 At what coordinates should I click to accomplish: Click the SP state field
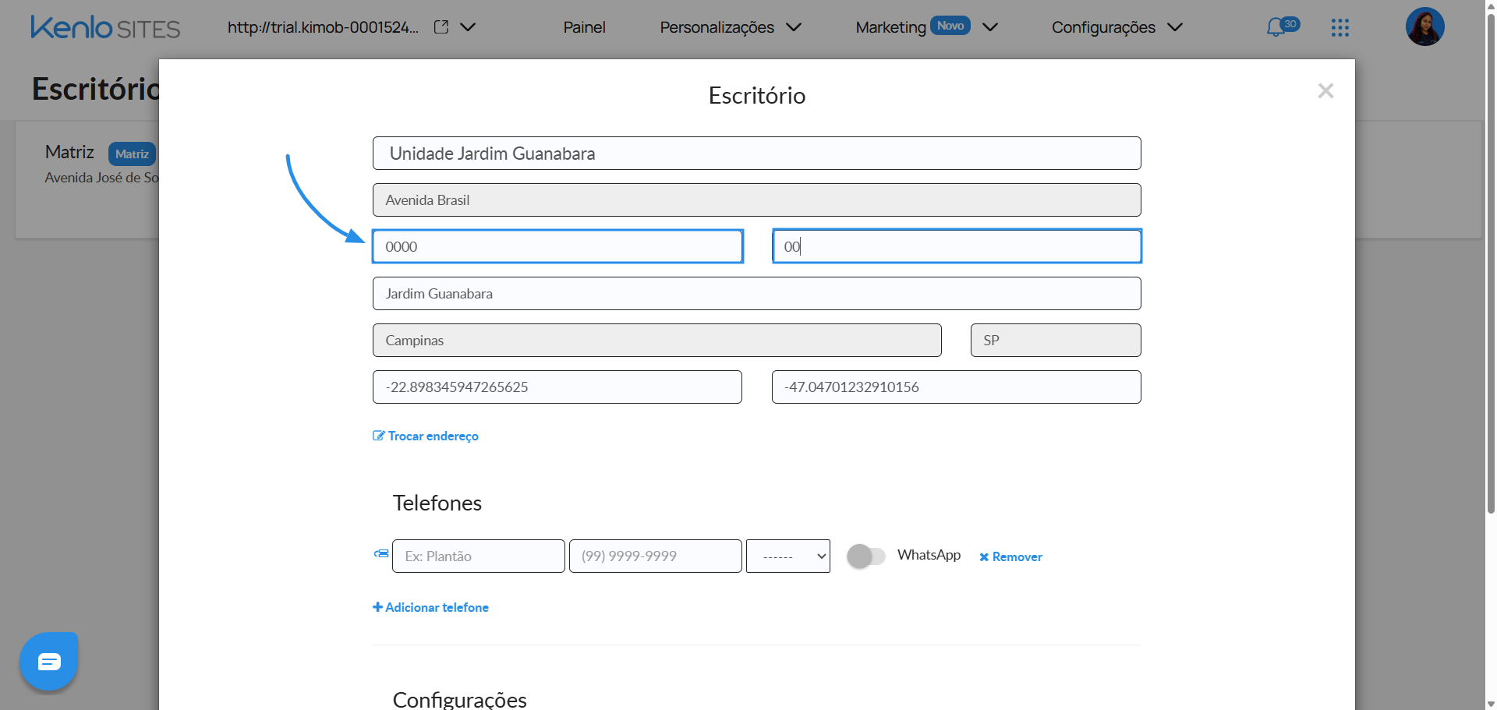pos(1056,341)
